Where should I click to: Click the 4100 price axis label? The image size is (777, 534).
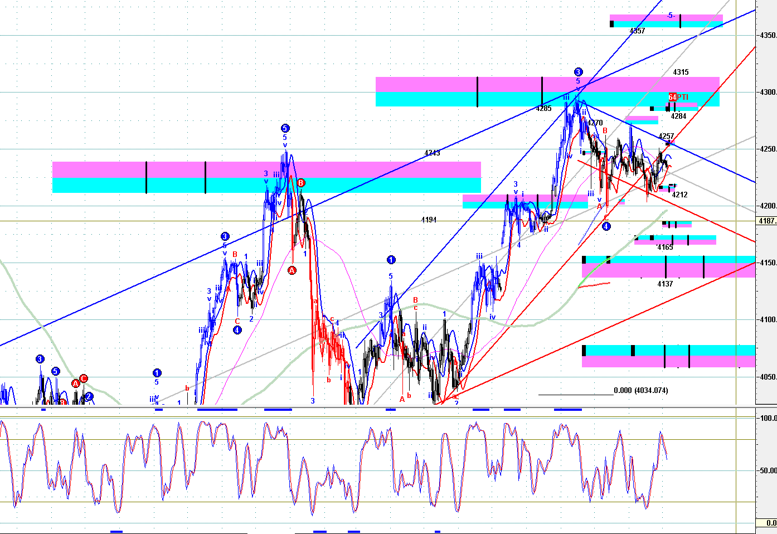click(768, 320)
